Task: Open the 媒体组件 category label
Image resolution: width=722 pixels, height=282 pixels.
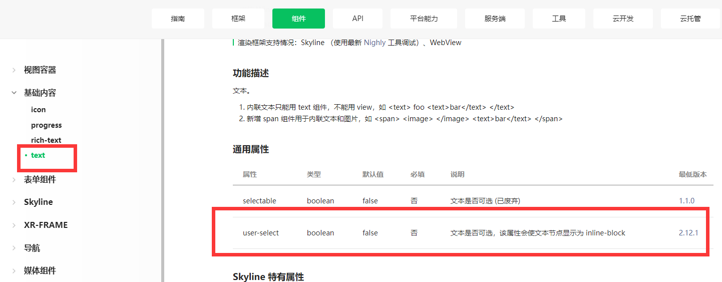Action: tap(40, 270)
